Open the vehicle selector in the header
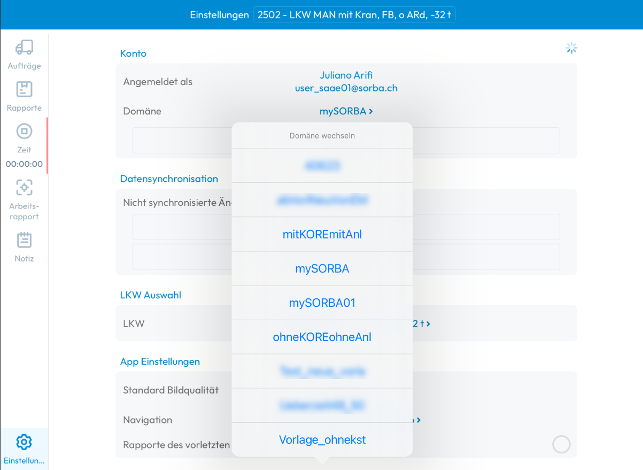The height and width of the screenshot is (470, 643). pyautogui.click(x=354, y=15)
